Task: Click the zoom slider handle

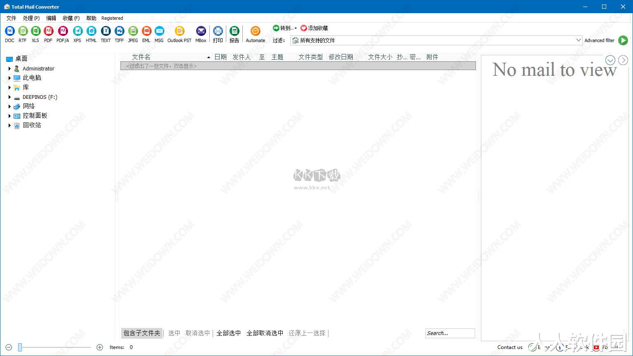Action: (20, 347)
